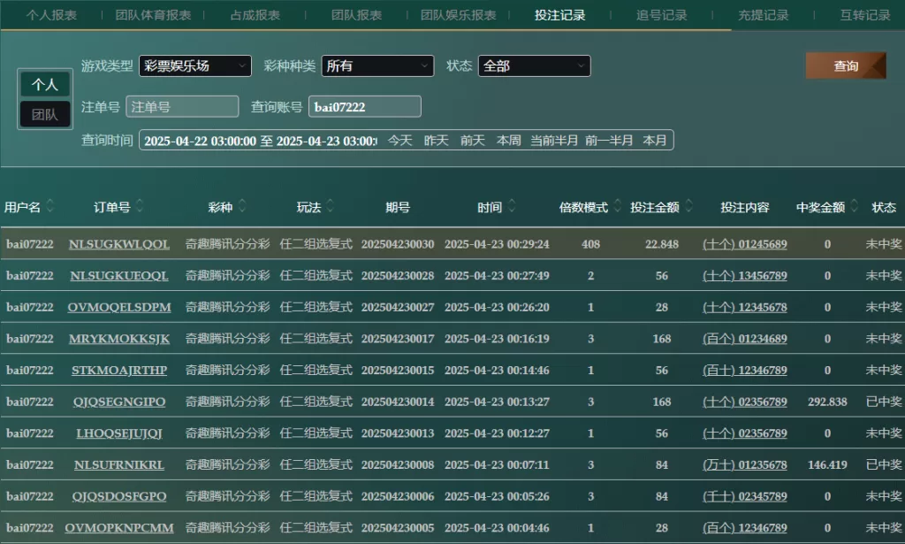The image size is (905, 544).
Task: Select the 团队 view toggle
Action: pyautogui.click(x=45, y=114)
